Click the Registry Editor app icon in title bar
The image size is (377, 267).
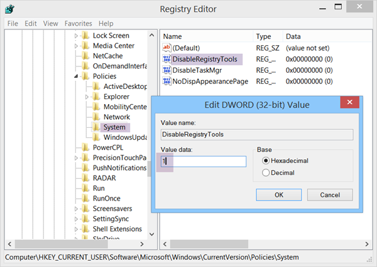click(x=9, y=9)
